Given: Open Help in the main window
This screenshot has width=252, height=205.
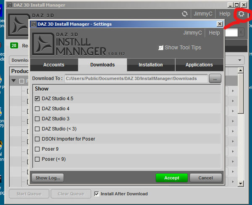Looking at the screenshot, I should click(225, 14).
